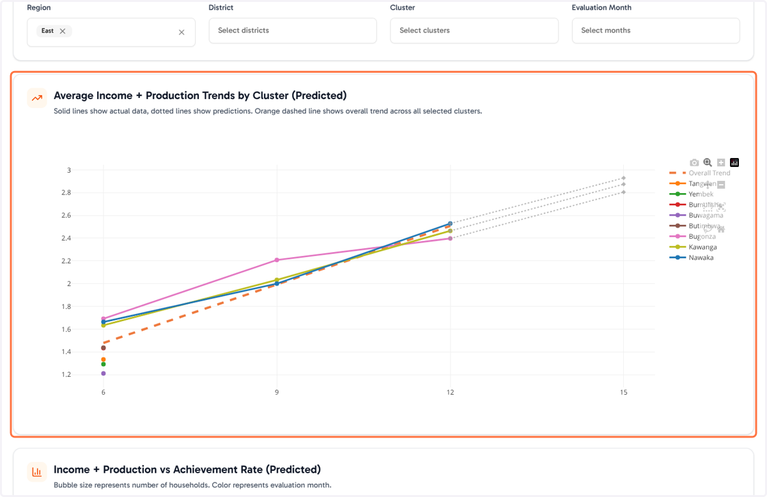Click the Average Income + Production Trends heading
Viewport: 767px width, 497px height.
[x=200, y=95]
